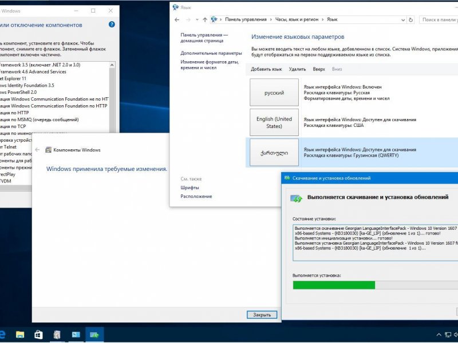This screenshot has height=343, width=458.
Task: Move the language up with Вверх
Action: [319, 69]
